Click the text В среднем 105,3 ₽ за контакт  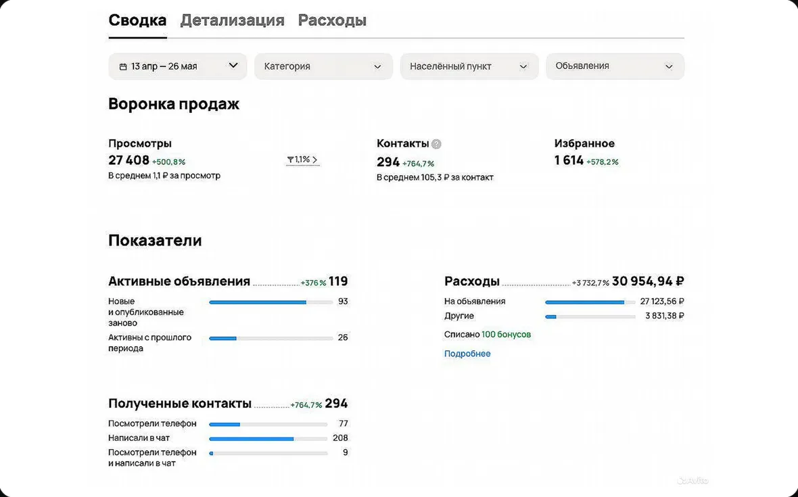tap(435, 178)
